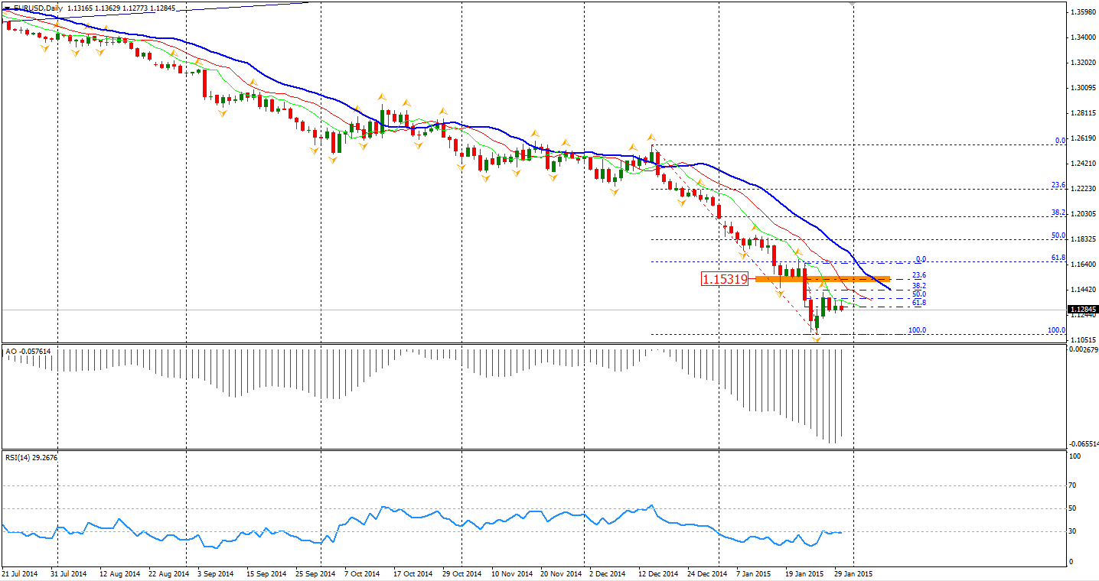Click the 24 Dec 2014 date label

tap(707, 573)
